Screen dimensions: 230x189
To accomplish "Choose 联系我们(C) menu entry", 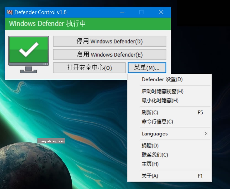I will (169, 155).
